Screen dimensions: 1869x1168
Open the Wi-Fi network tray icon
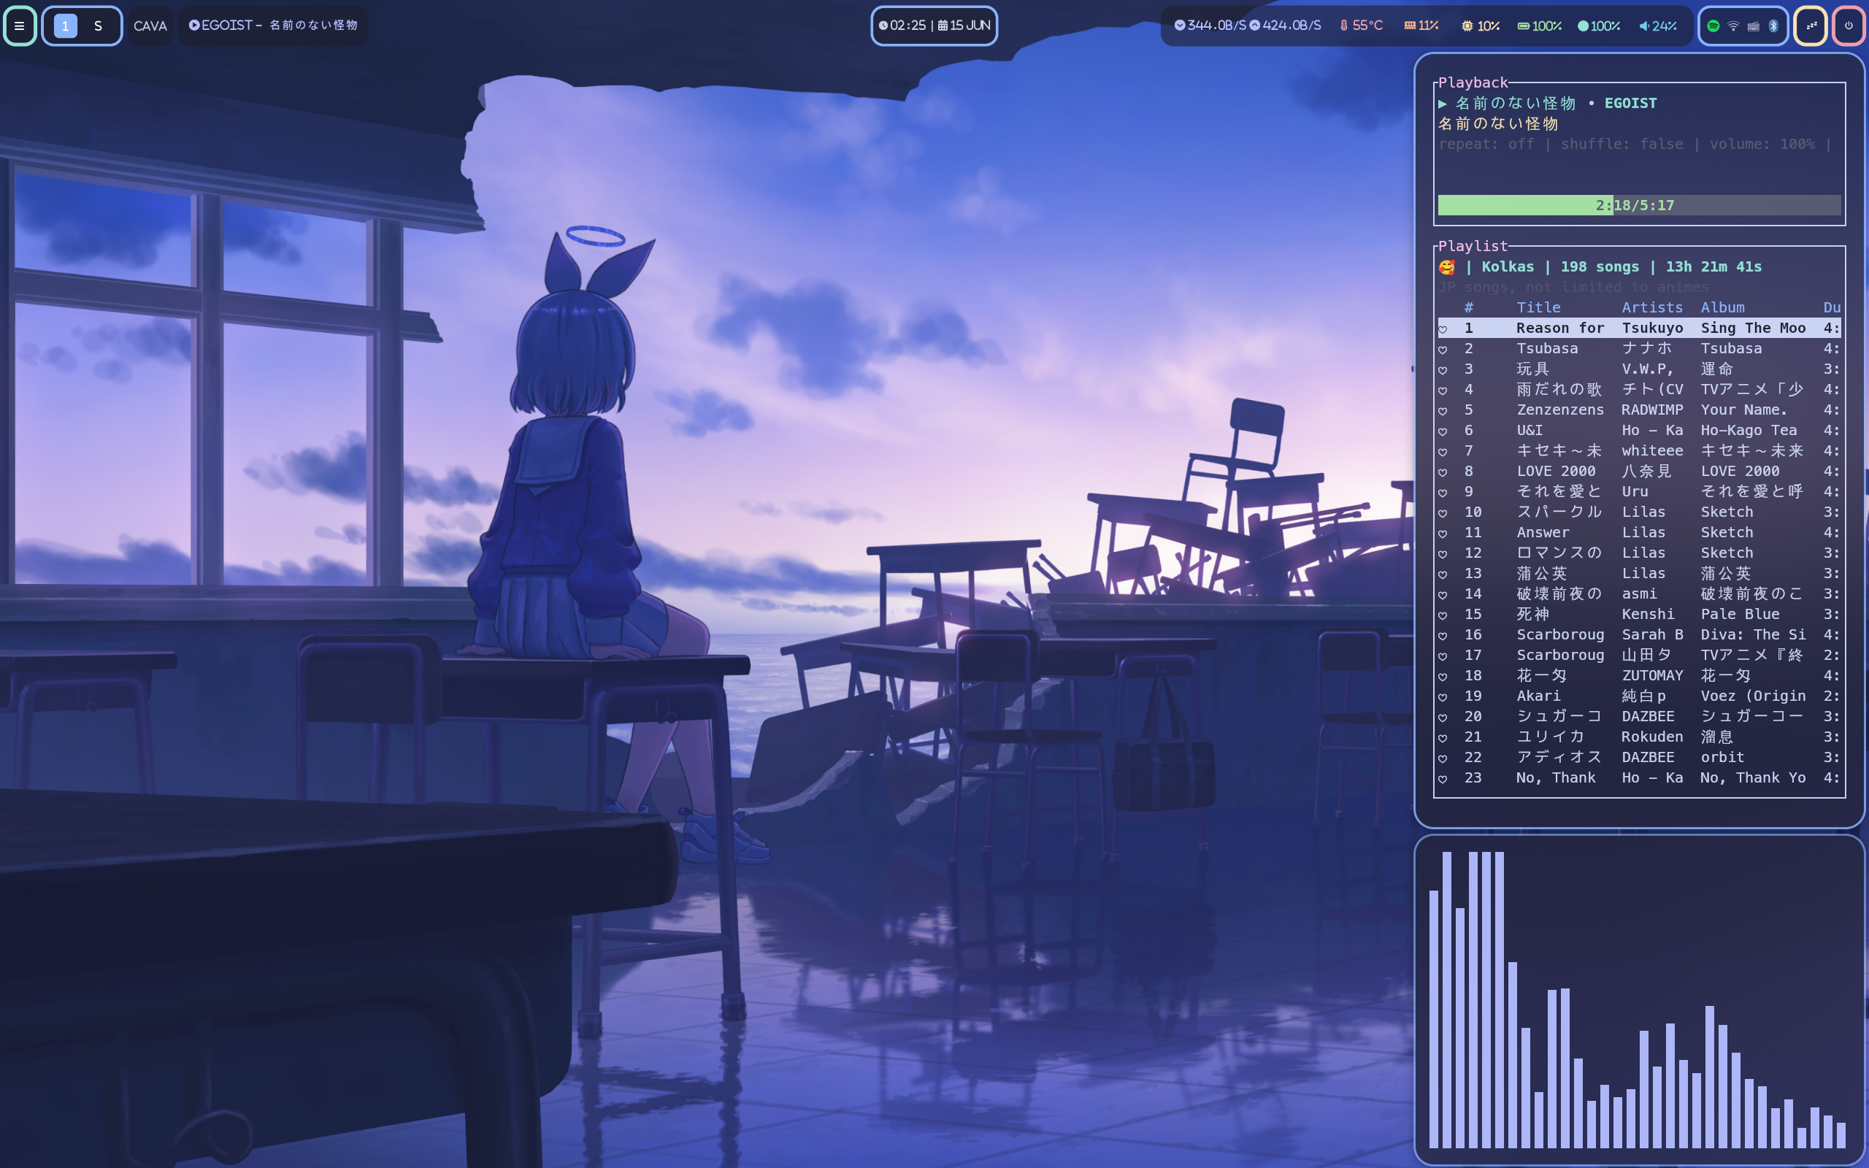1733,26
